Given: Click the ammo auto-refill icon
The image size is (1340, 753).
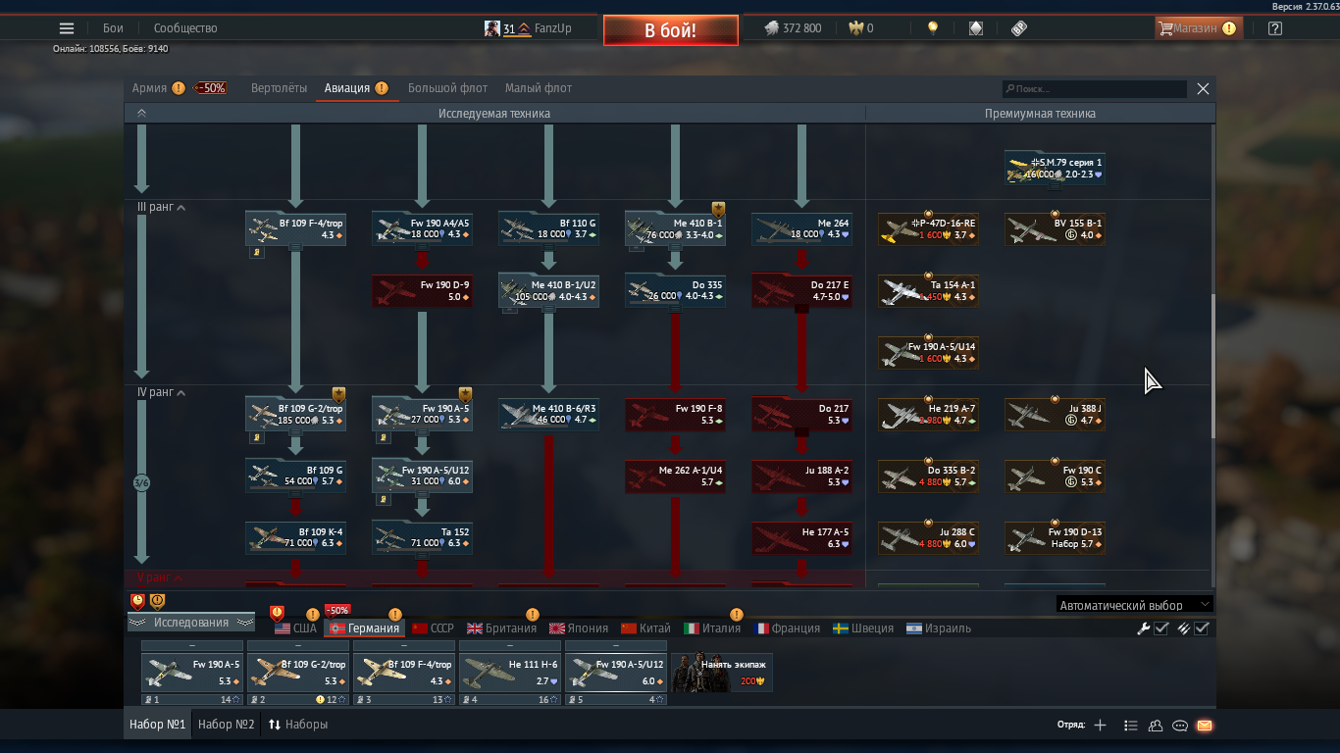Looking at the screenshot, I should pyautogui.click(x=1184, y=628).
